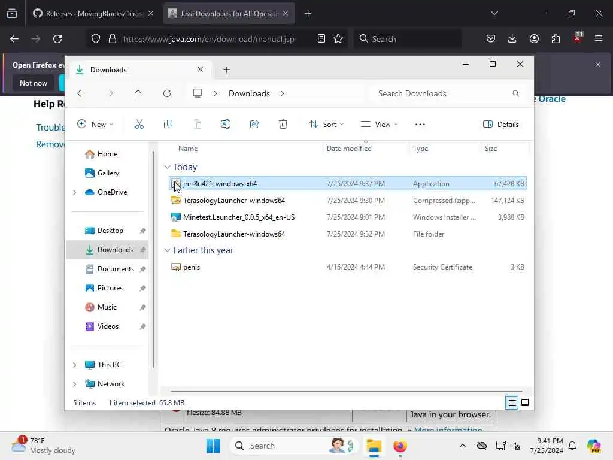The height and width of the screenshot is (460, 613).
Task: Open a new Firefox tab
Action: 308,14
